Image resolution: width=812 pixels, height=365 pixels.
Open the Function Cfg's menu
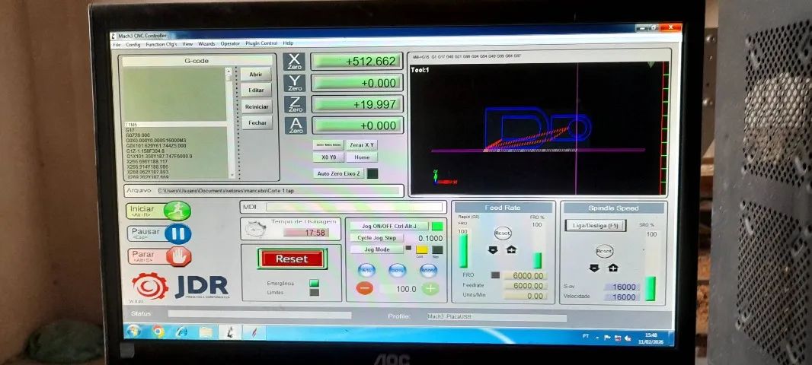pos(161,44)
